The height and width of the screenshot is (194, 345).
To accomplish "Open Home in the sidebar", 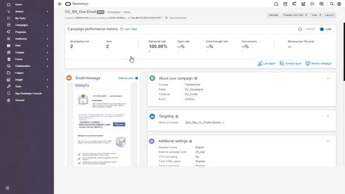I will [18, 4].
